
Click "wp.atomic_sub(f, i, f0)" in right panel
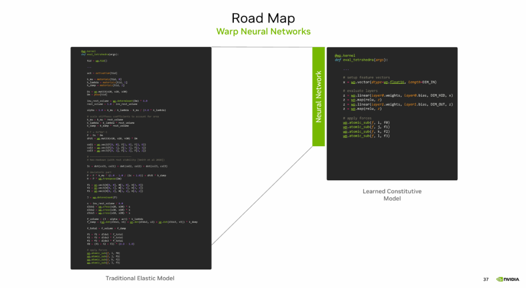pos(366,122)
